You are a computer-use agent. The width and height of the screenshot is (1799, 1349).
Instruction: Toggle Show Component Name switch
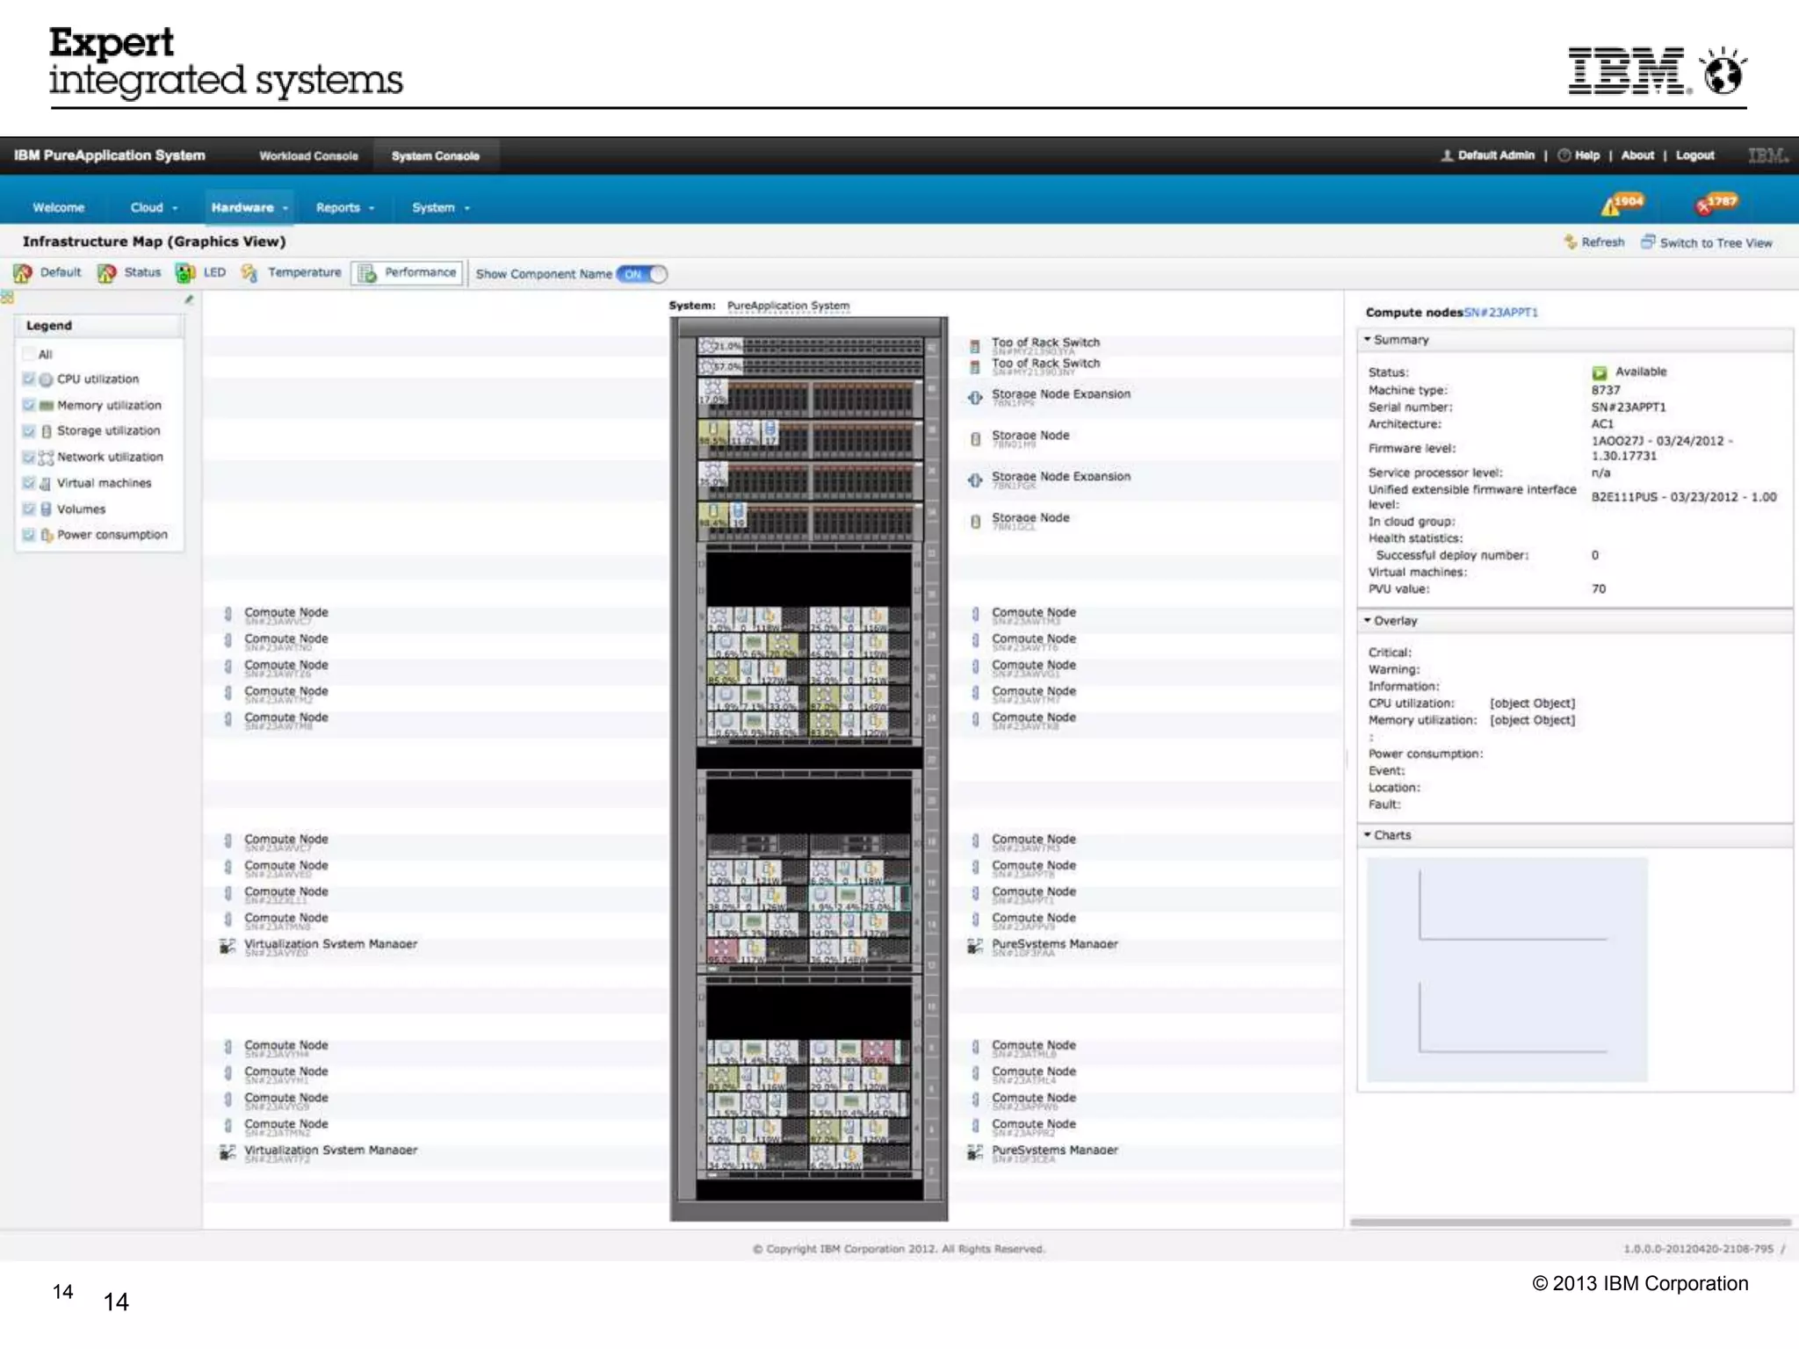[642, 274]
